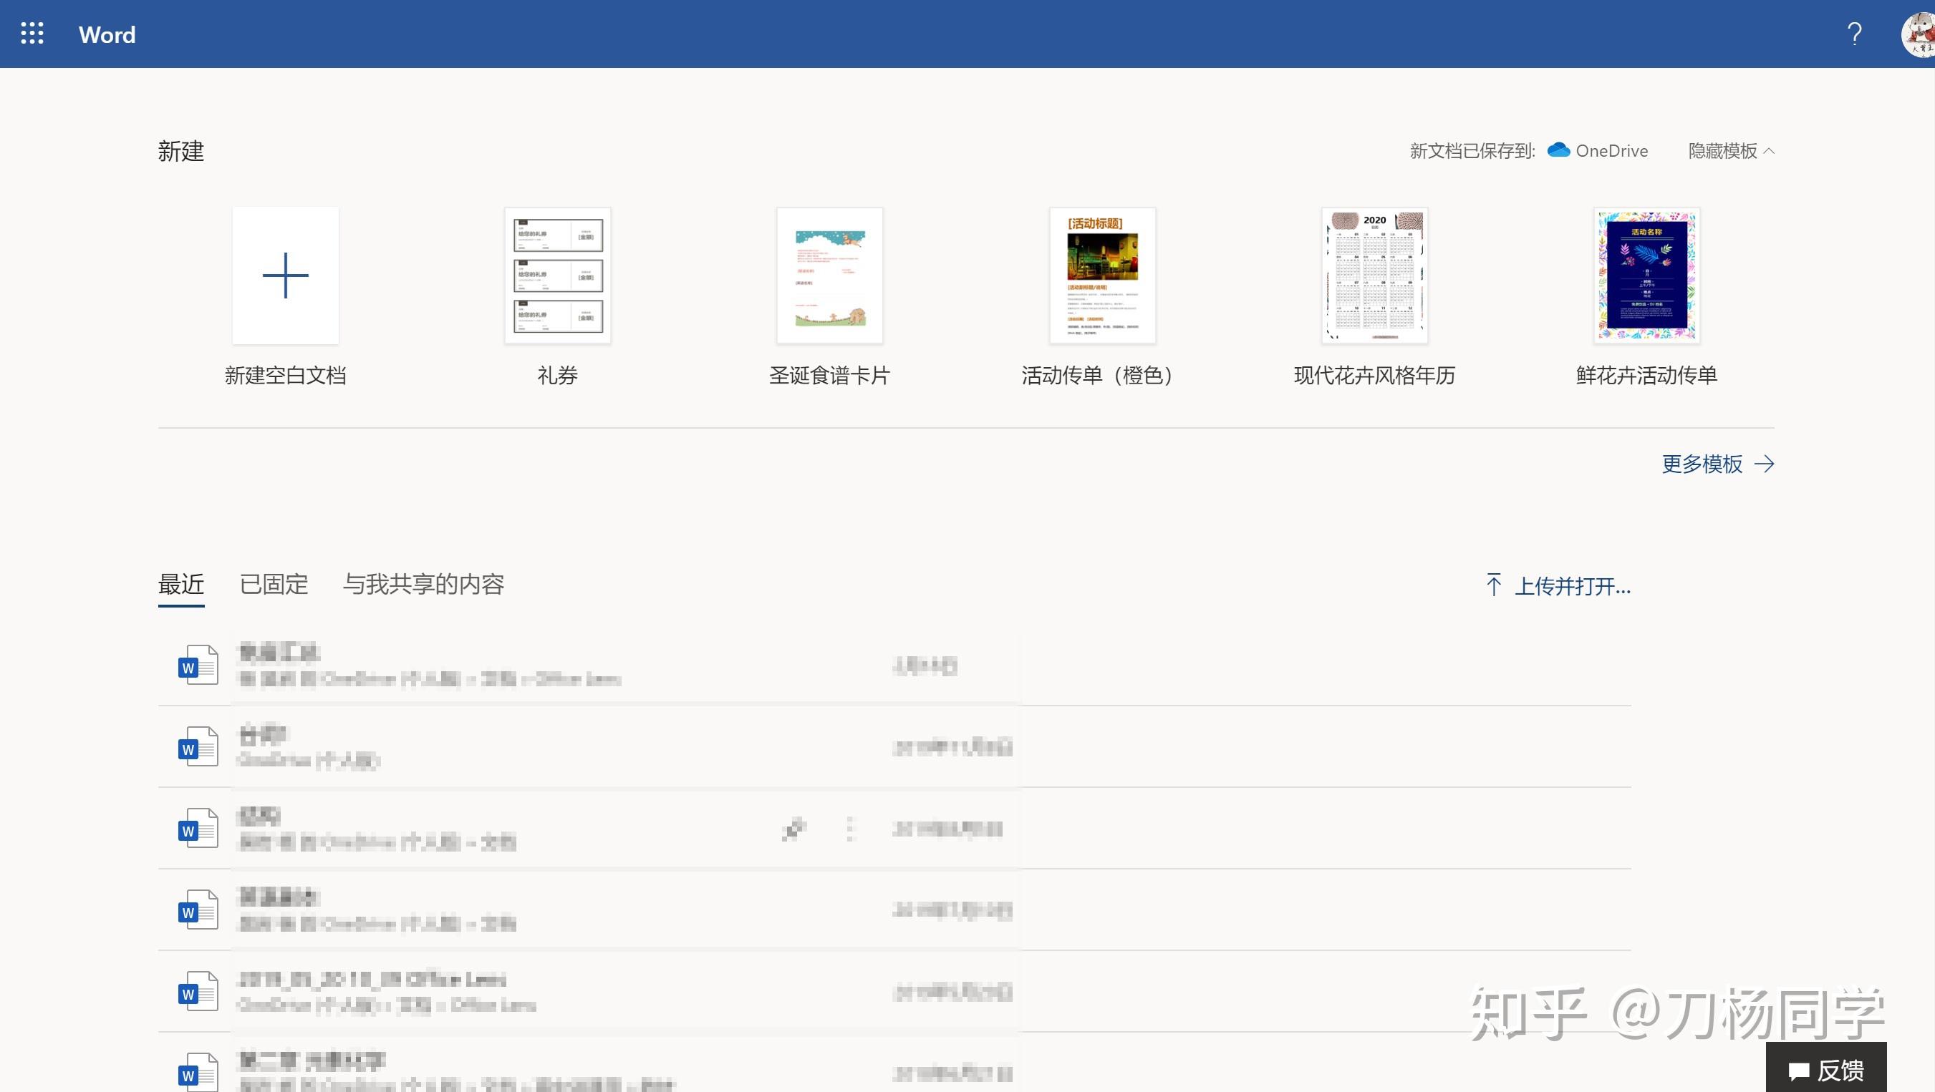Collapse templates with 隐藏模板 chevron
The image size is (1935, 1092).
point(1731,151)
